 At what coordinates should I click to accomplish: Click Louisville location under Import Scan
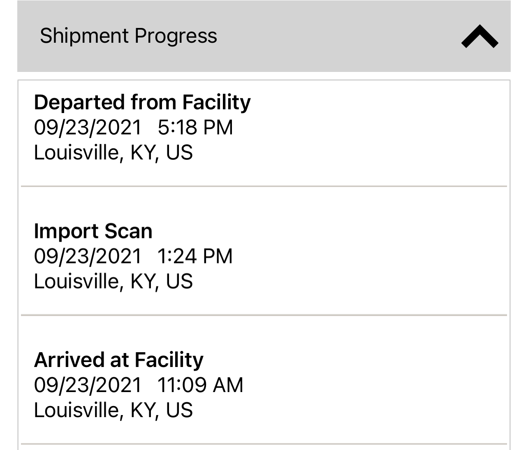(x=113, y=282)
